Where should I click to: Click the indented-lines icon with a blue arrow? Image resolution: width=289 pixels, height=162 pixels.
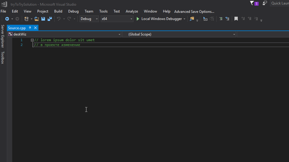coord(227,19)
